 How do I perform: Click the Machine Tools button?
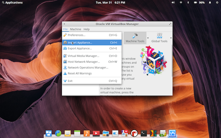[x=135, y=38]
